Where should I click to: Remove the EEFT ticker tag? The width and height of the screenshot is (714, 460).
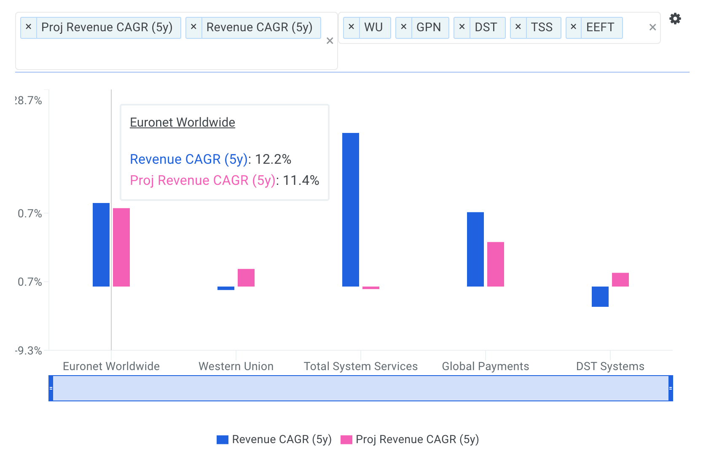point(573,27)
